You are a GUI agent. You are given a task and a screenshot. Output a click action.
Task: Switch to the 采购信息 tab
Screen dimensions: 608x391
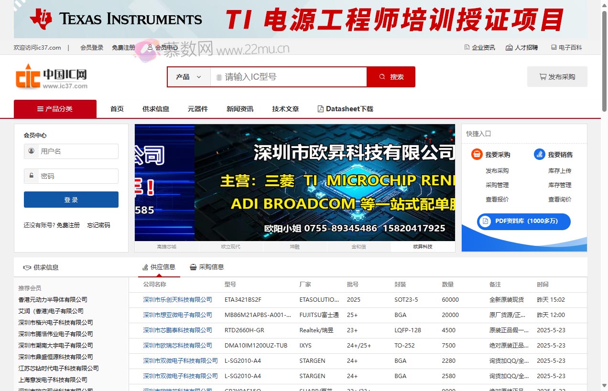click(207, 267)
